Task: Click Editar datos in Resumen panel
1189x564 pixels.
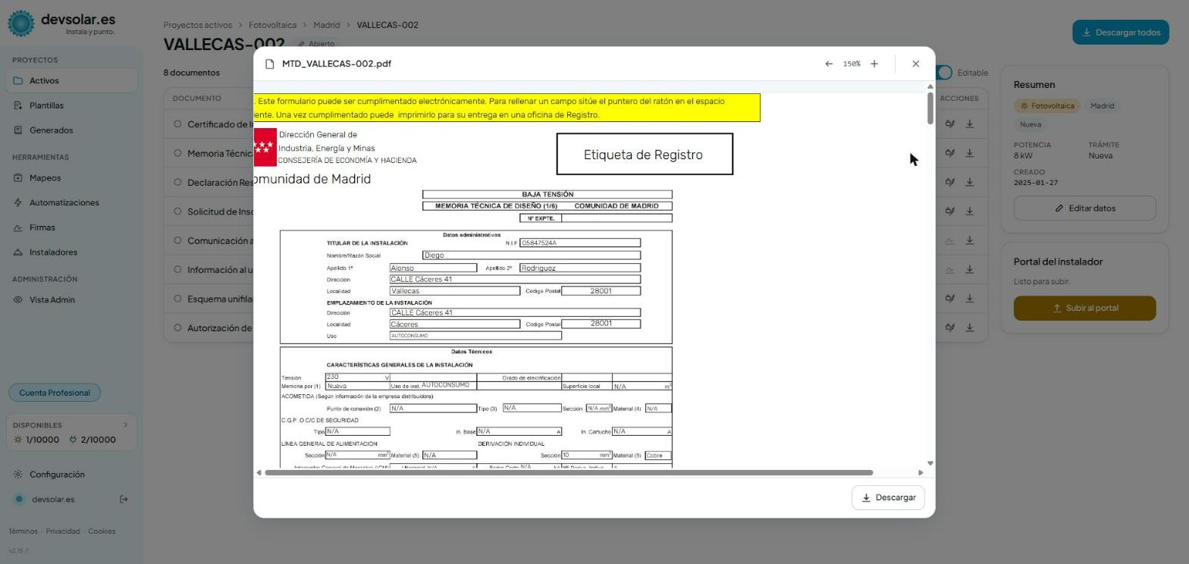Action: tap(1084, 208)
